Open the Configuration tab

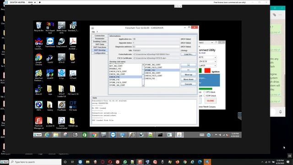[100, 53]
